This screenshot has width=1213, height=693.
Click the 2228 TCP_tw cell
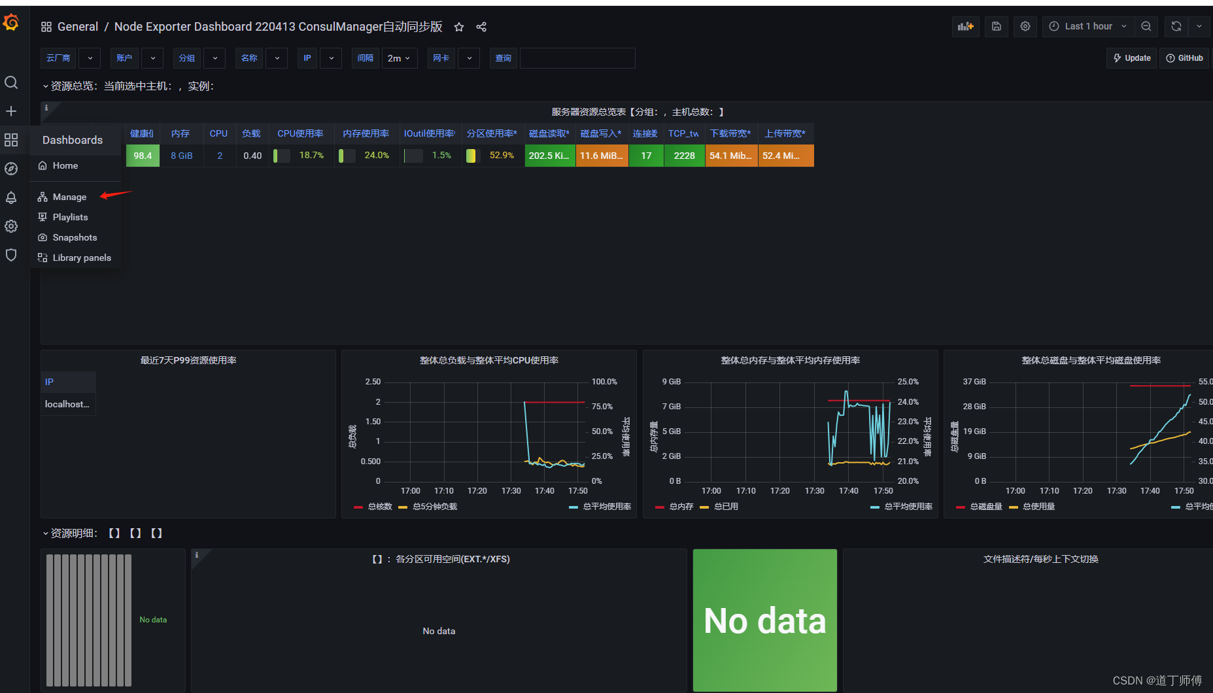tap(684, 156)
